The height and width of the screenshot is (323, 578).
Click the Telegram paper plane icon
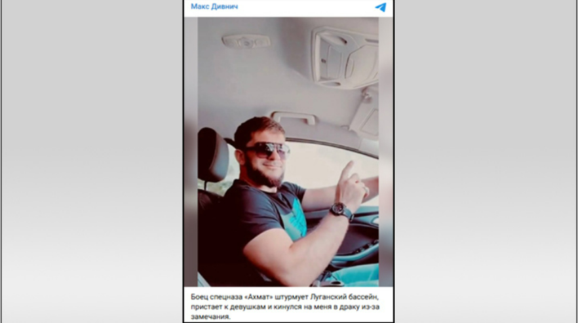tap(381, 7)
